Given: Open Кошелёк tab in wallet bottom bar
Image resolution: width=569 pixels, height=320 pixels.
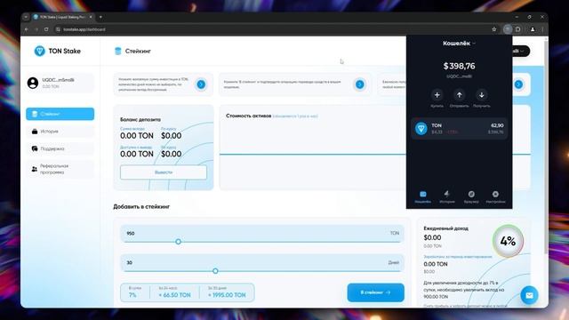Looking at the screenshot, I should click(423, 197).
